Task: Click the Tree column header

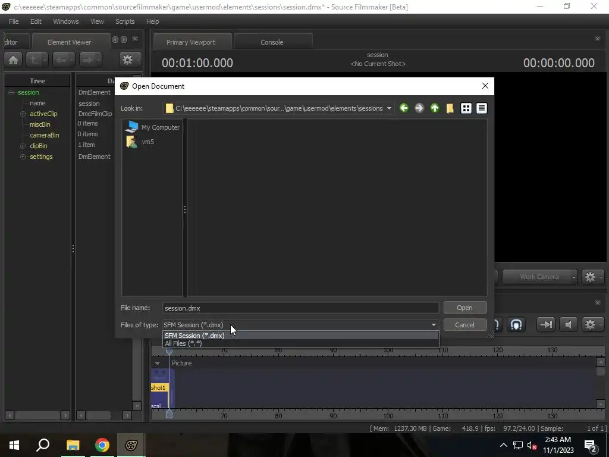Action: 37,81
